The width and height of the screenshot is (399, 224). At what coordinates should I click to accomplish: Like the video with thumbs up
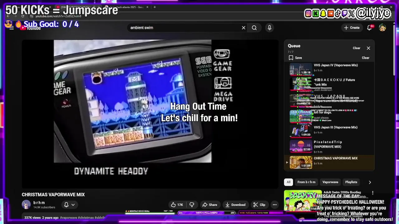[x=177, y=205]
